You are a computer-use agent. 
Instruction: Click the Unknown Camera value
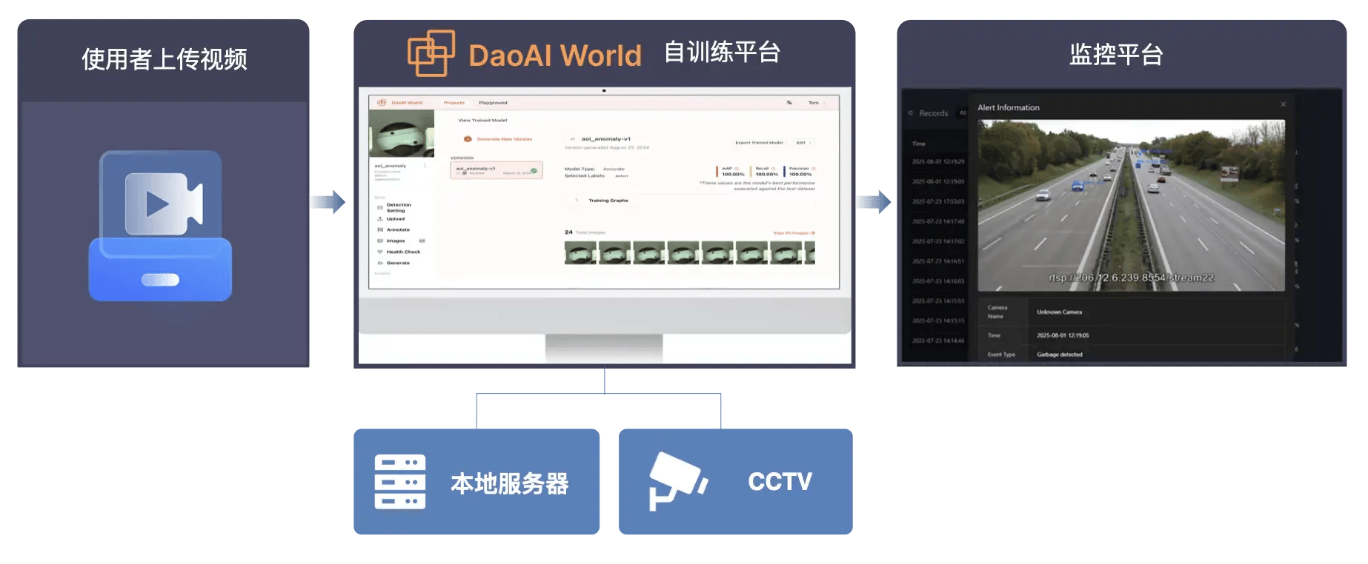tap(1059, 312)
